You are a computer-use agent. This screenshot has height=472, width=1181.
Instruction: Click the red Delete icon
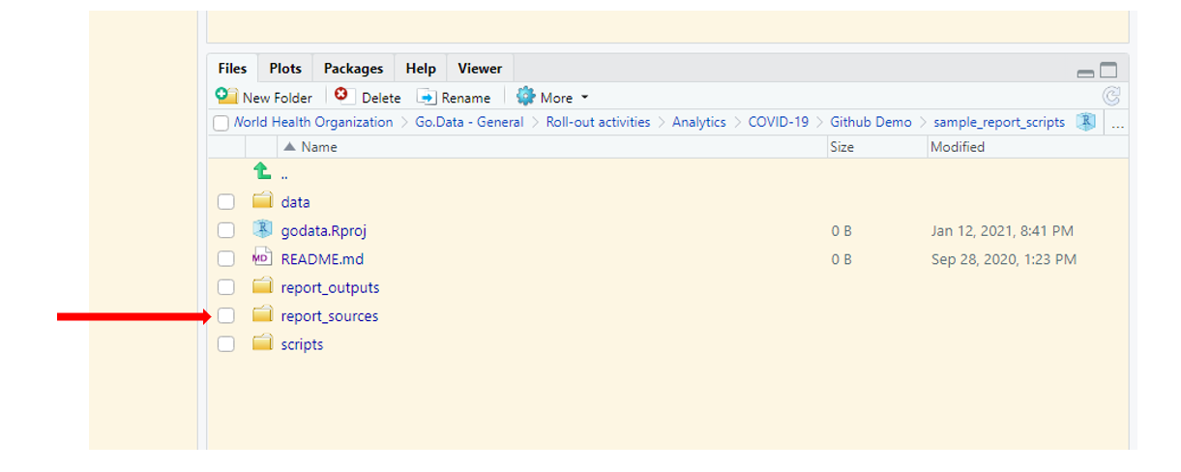tap(342, 96)
